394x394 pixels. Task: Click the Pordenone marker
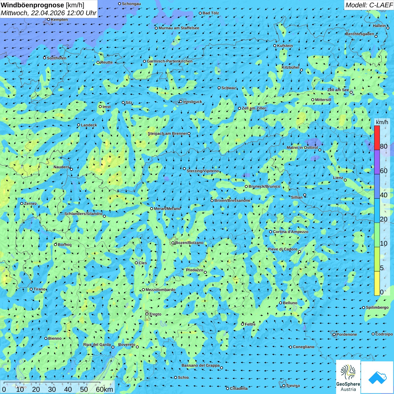pyautogui.click(x=334, y=334)
